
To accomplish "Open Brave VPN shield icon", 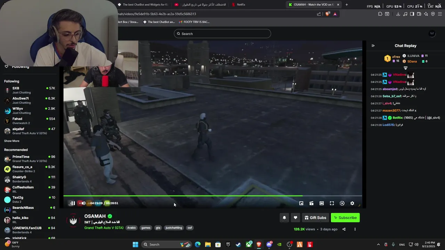I will [433, 14].
